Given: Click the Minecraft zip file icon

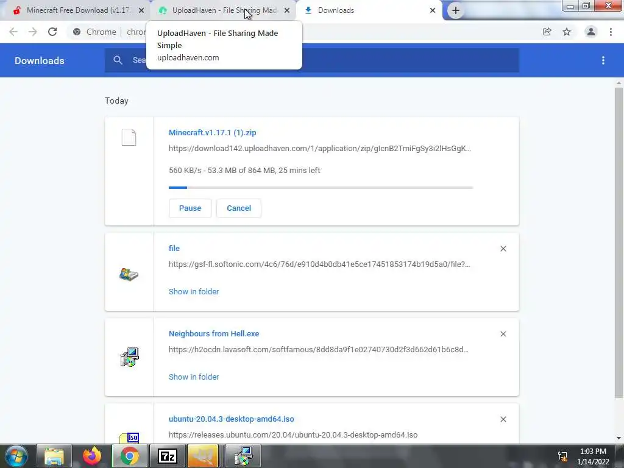Looking at the screenshot, I should (x=129, y=138).
